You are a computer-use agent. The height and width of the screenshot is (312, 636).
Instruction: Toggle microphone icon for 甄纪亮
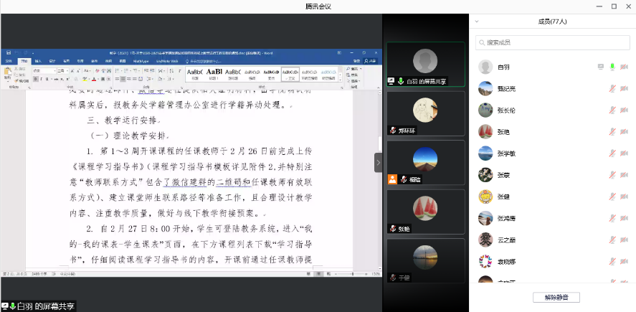[x=612, y=88]
